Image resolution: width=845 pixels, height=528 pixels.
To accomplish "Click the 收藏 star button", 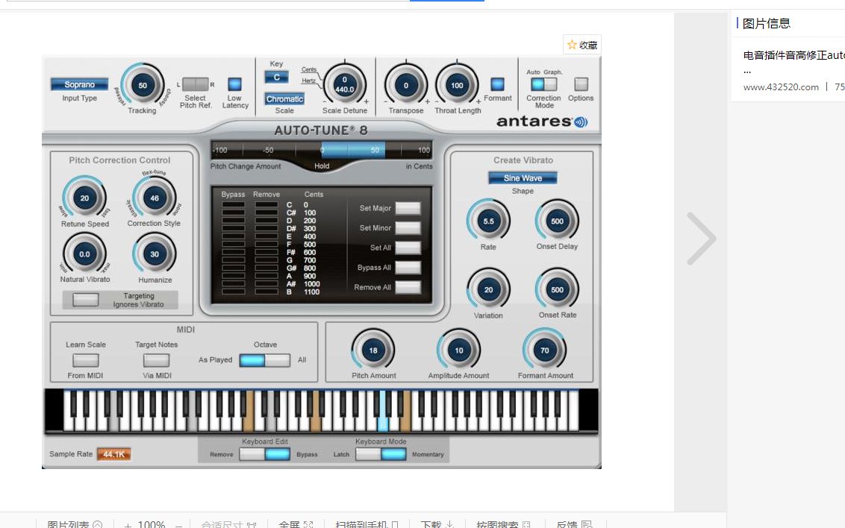I will coord(582,45).
